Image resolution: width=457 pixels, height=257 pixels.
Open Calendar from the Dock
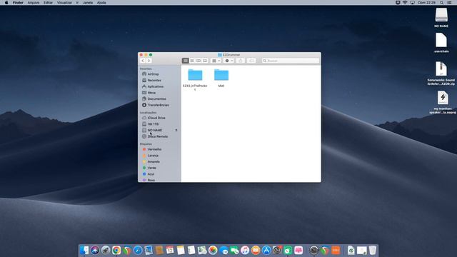[170, 251]
